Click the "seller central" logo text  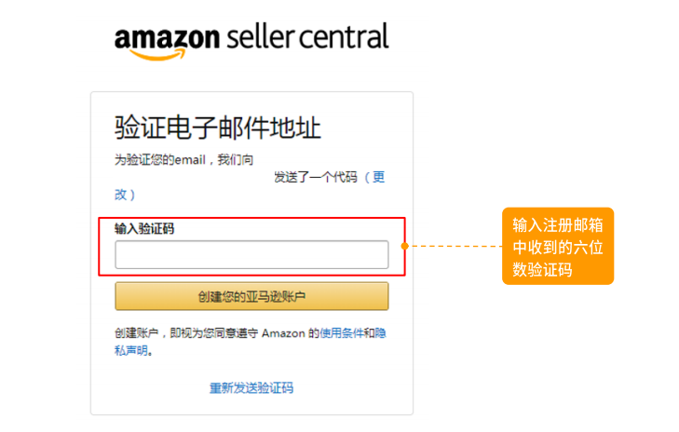(307, 37)
